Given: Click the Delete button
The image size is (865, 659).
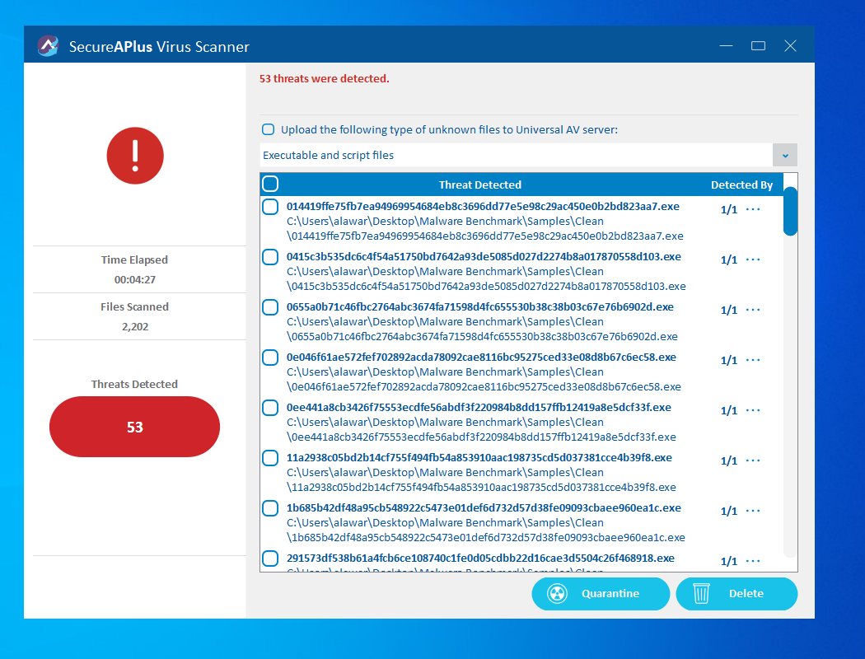Looking at the screenshot, I should pyautogui.click(x=736, y=593).
